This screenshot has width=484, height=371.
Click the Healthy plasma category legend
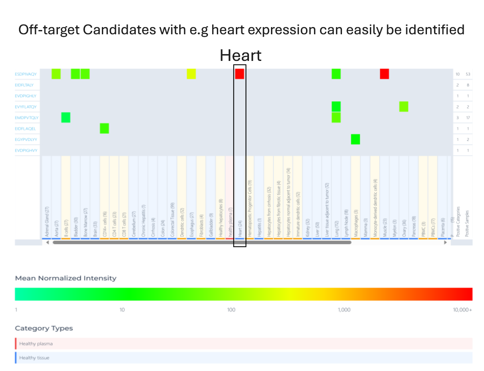pyautogui.click(x=36, y=344)
